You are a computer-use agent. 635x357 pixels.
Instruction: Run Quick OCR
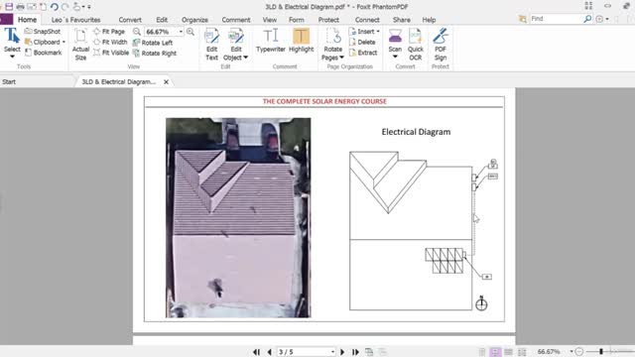coord(415,45)
